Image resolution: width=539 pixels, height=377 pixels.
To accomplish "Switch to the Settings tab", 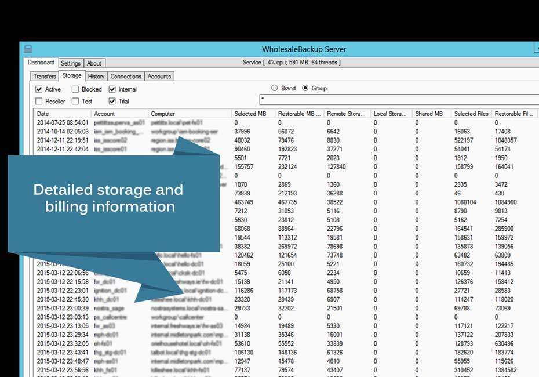I will click(x=71, y=63).
